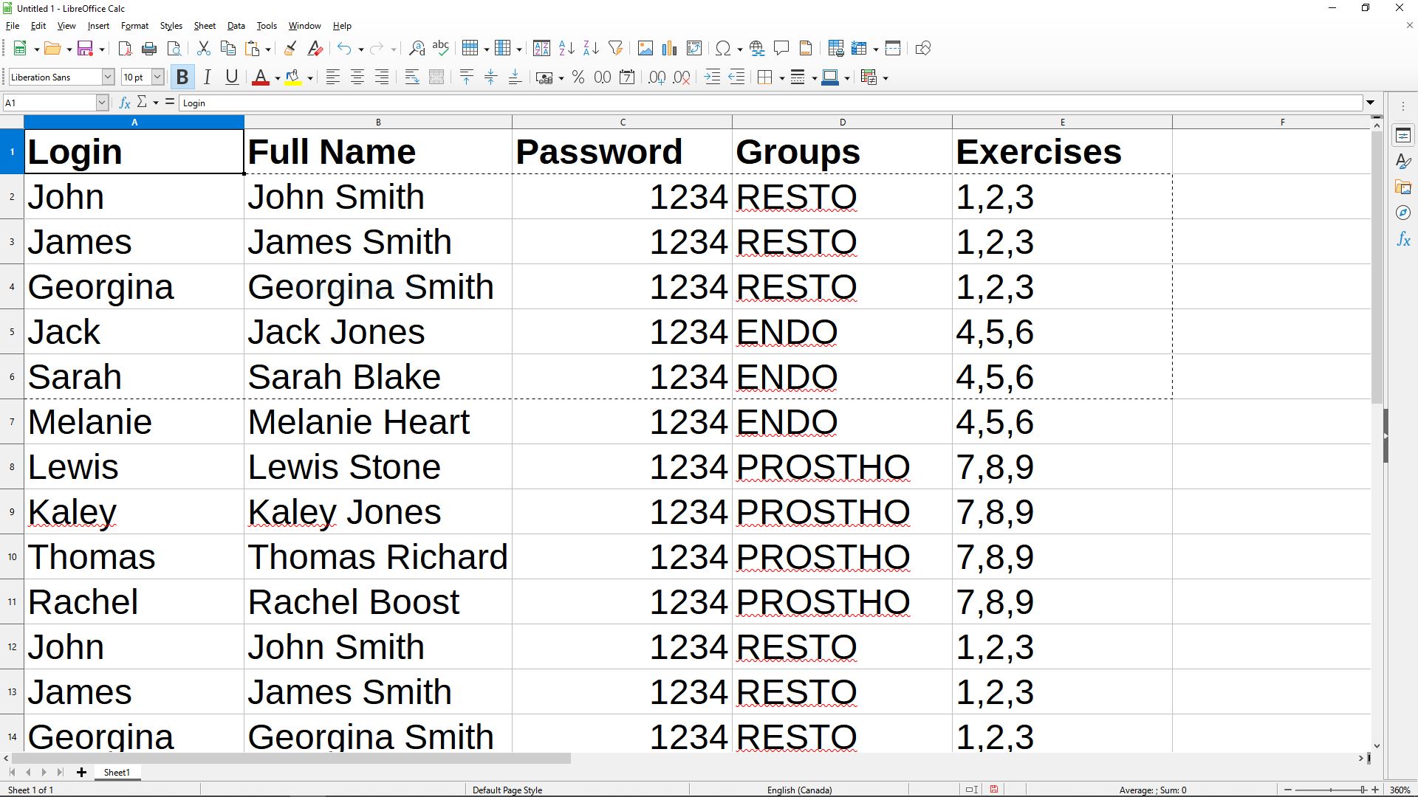This screenshot has width=1418, height=797.
Task: Click the add new sheet plus button
Action: click(81, 773)
